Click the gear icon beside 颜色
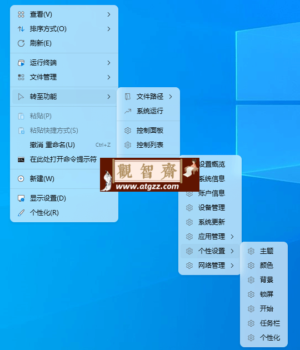 click(251, 266)
